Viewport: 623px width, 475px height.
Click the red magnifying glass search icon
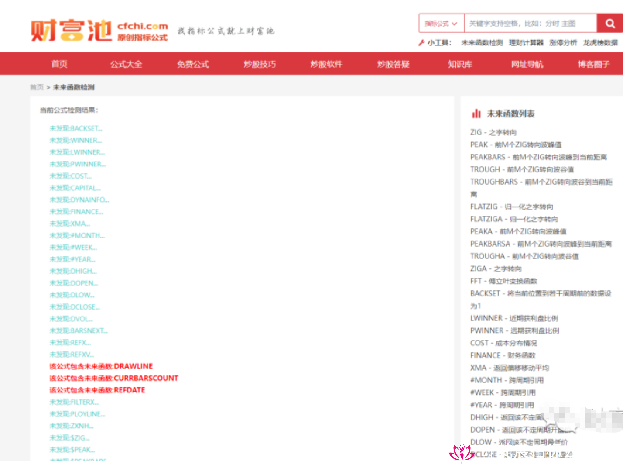(x=609, y=23)
